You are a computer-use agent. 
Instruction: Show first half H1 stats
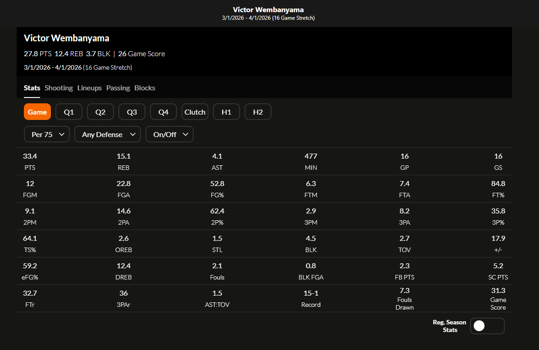coord(226,112)
